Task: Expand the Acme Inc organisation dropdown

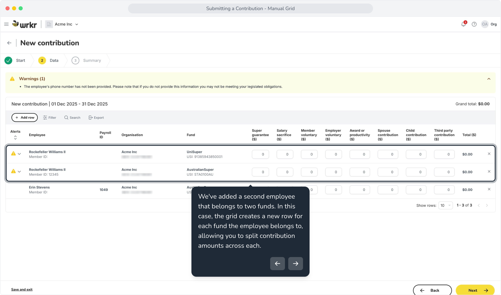Action: (x=77, y=24)
